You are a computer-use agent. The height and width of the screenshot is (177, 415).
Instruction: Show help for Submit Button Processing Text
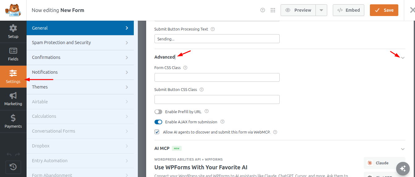point(213,29)
